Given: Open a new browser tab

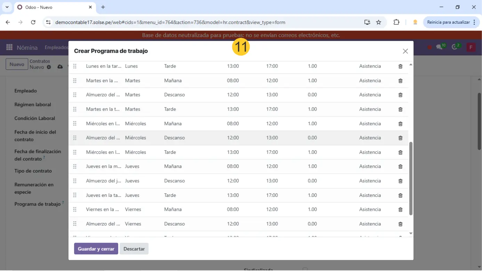Looking at the screenshot, I should point(103,7).
